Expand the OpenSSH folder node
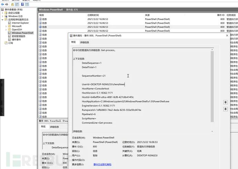The height and width of the screenshot is (169, 238). [x=6, y=30]
